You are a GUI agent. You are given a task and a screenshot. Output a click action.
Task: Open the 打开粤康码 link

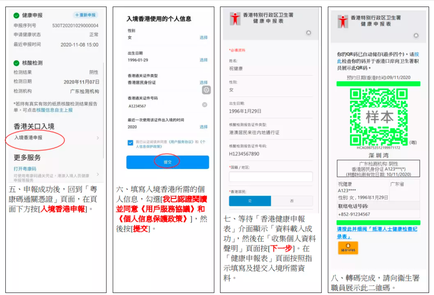[25, 168]
